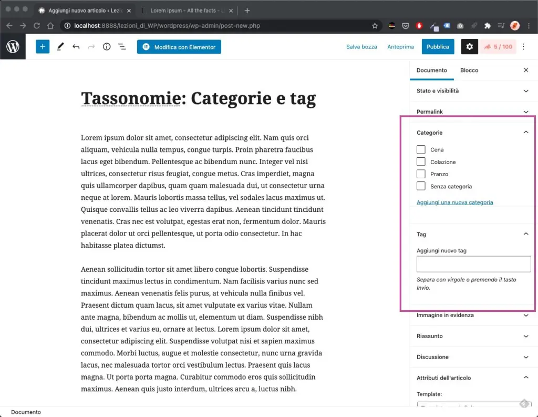Viewport: 538px width, 417px height.
Task: Open the three-dot more options menu
Action: tap(524, 47)
